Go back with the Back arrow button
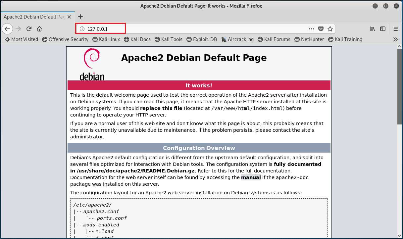 click(x=7, y=29)
